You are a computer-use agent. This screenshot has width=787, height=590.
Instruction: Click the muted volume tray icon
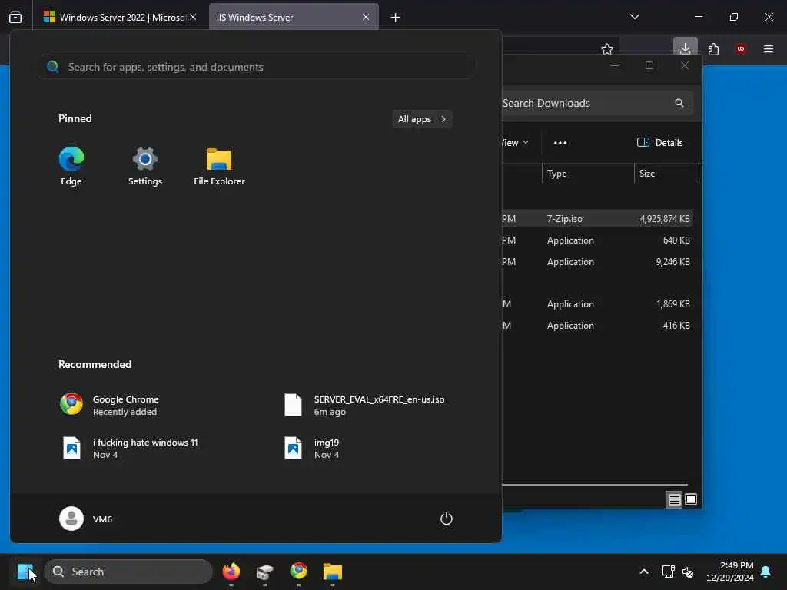(688, 572)
